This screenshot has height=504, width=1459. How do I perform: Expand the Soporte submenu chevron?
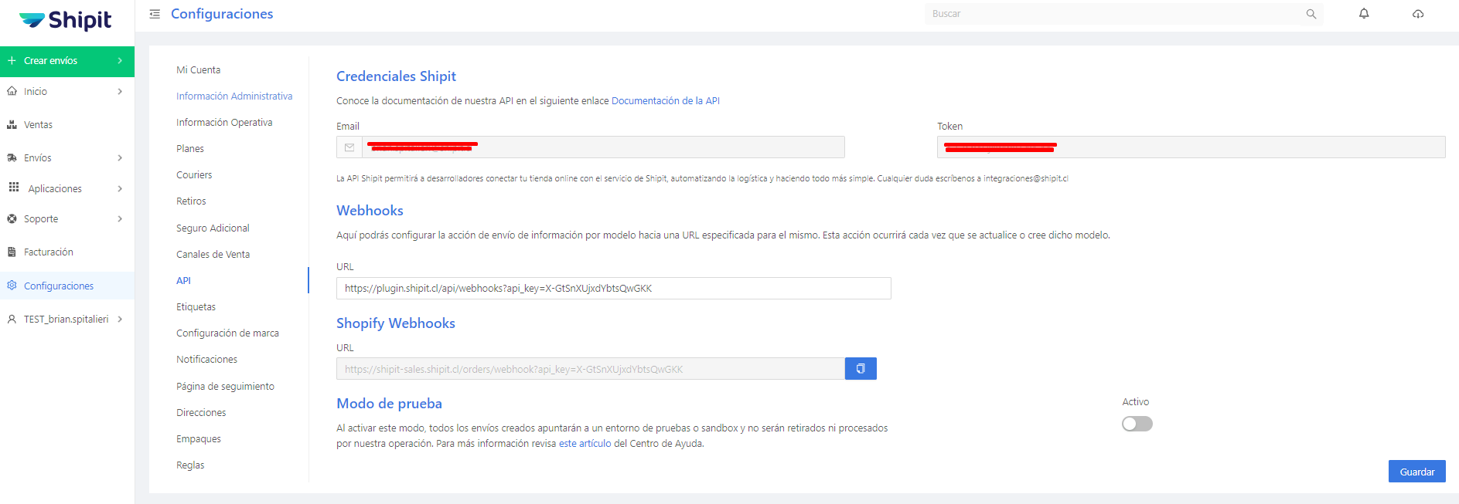(120, 218)
